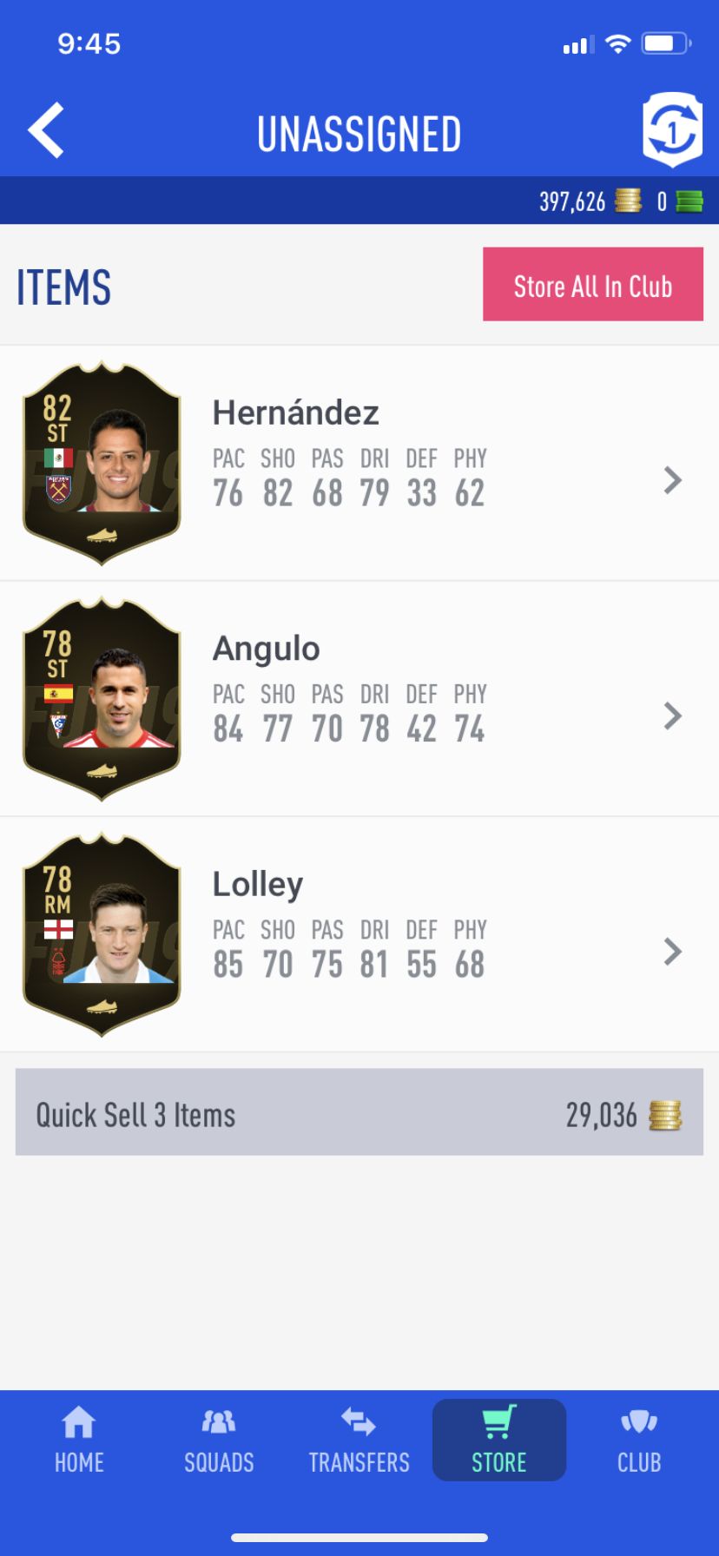The width and height of the screenshot is (719, 1556).
Task: Expand Hernández details chevron
Action: click(x=673, y=480)
